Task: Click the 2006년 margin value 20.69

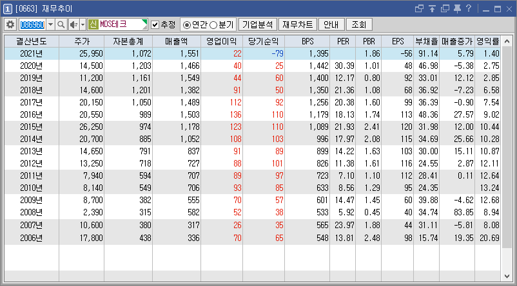Action: point(489,238)
